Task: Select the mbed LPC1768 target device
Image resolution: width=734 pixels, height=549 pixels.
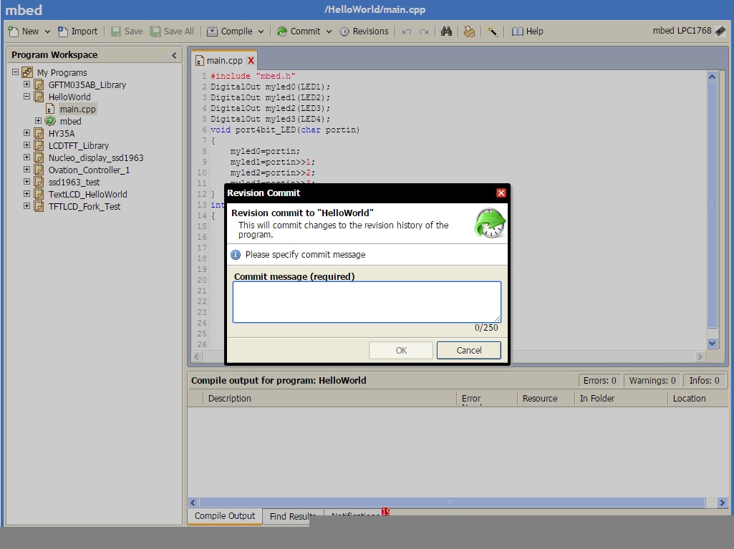Action: (x=689, y=31)
